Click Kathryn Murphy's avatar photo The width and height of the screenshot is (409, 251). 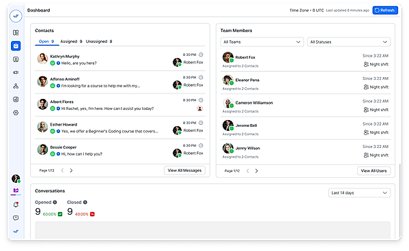42,59
